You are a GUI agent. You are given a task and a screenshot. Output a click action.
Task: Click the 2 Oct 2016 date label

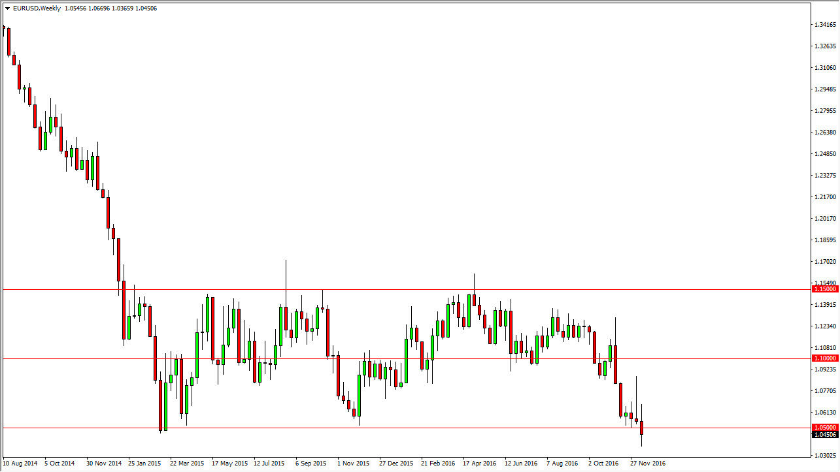click(x=604, y=464)
